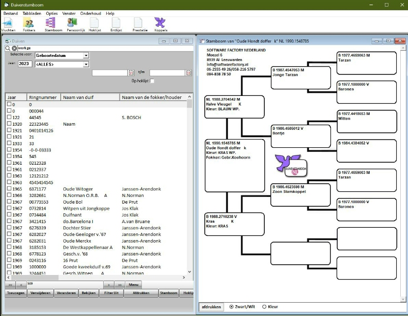This screenshot has height=316, width=408.
Task: Click the Jaar input field showing 2023
Action: pyautogui.click(x=25, y=64)
